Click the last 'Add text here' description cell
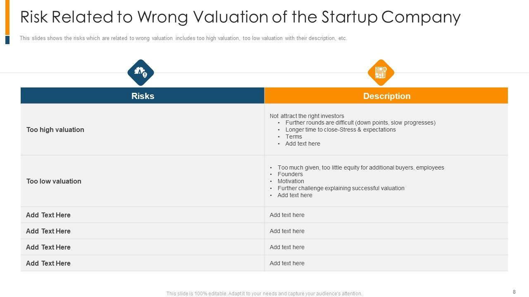Viewport: 529px width, 297px height. point(287,263)
